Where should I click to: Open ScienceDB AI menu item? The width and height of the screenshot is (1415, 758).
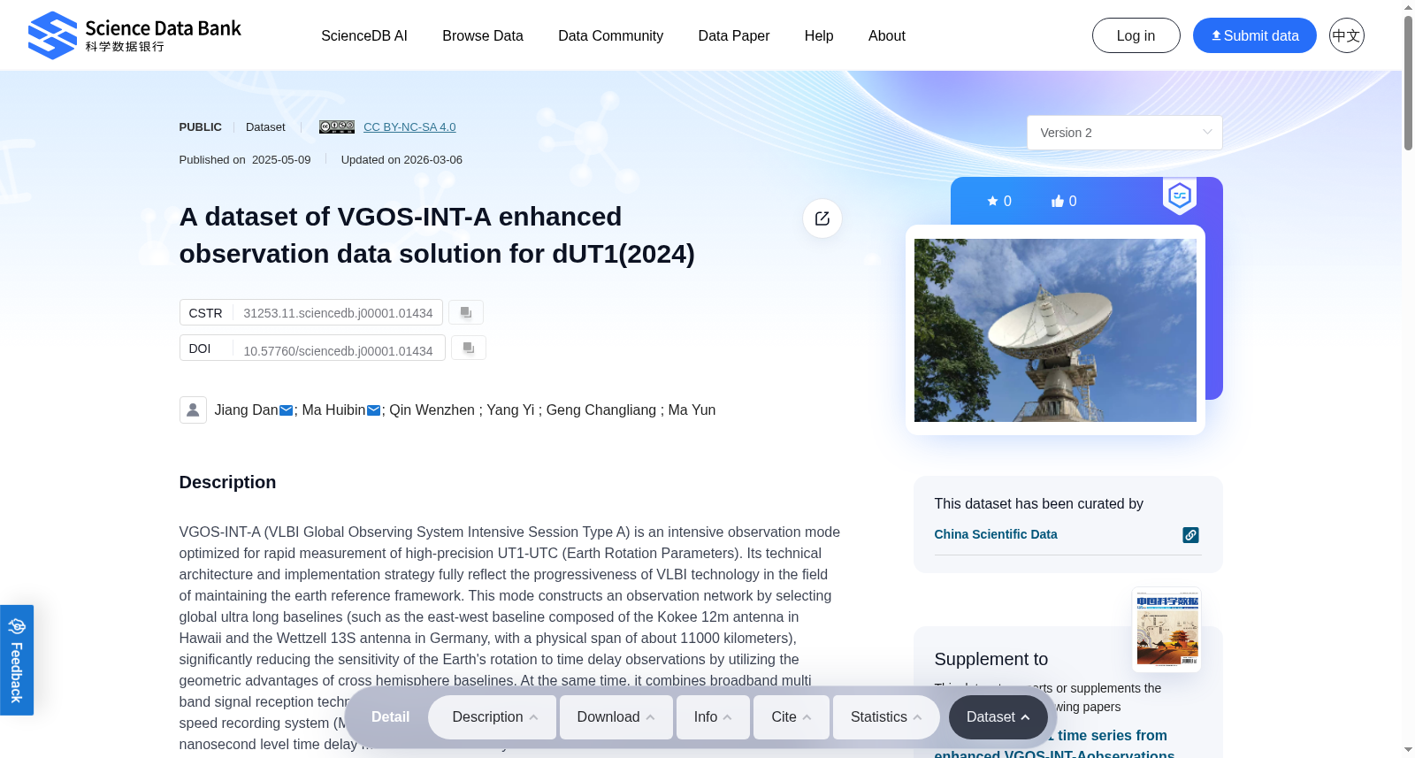pyautogui.click(x=364, y=35)
